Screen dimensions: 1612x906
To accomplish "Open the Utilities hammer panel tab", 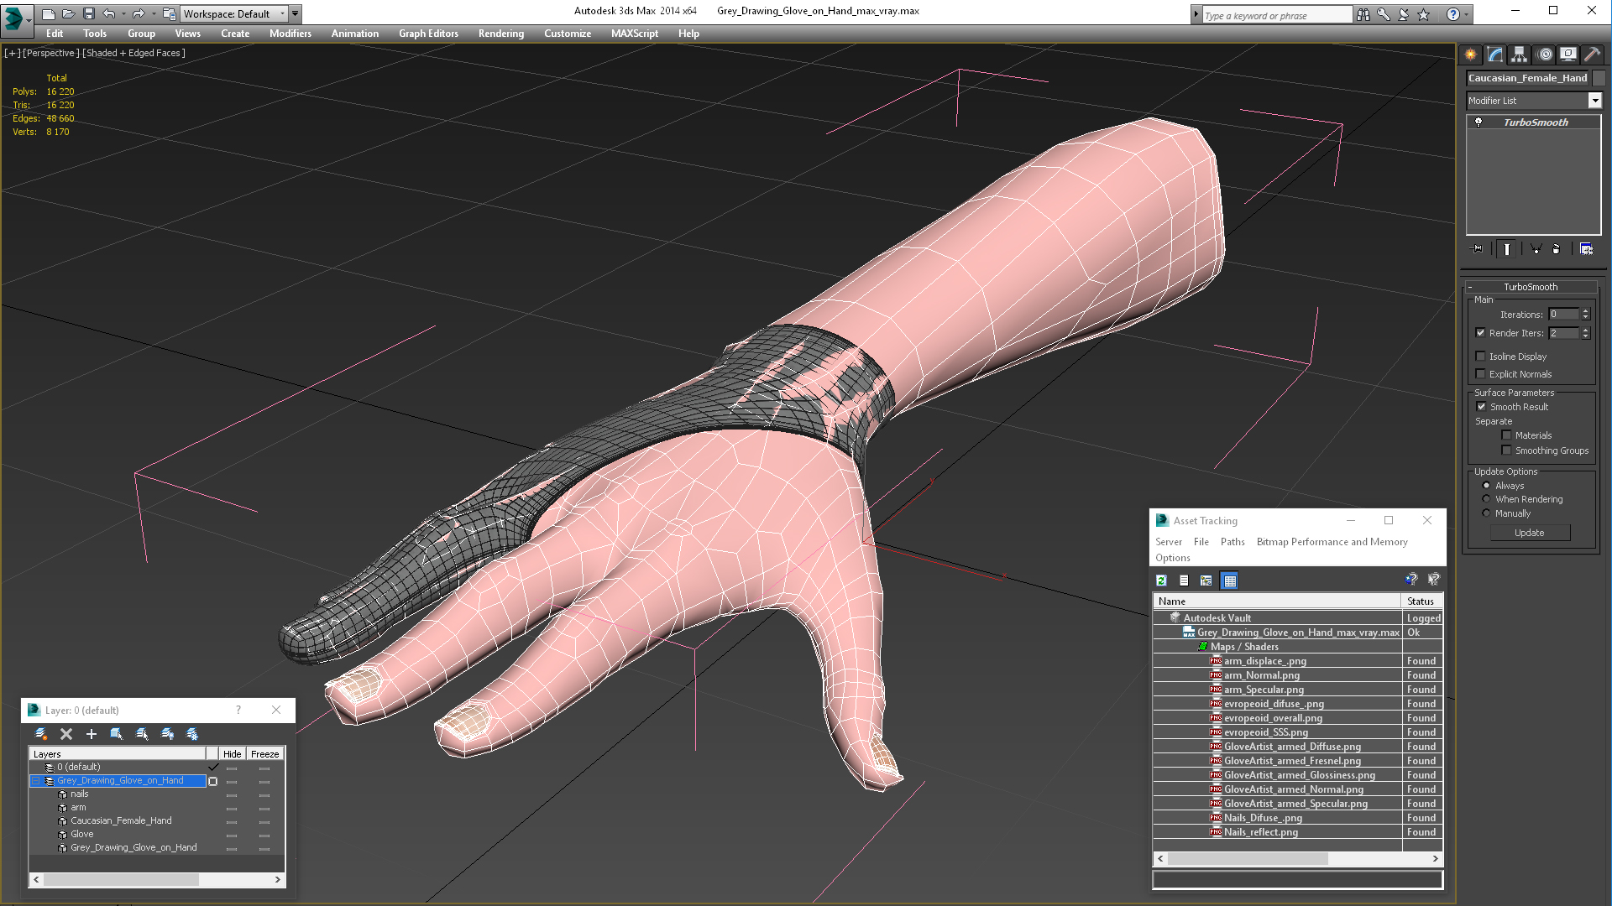I will [x=1592, y=55].
